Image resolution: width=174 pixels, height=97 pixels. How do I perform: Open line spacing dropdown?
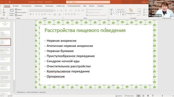tap(83, 11)
